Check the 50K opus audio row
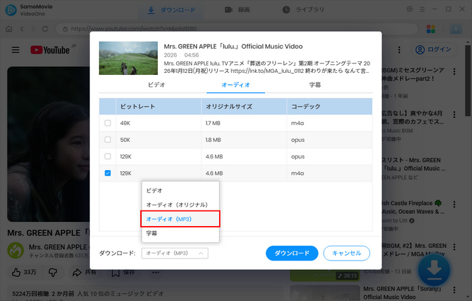 tap(107, 140)
